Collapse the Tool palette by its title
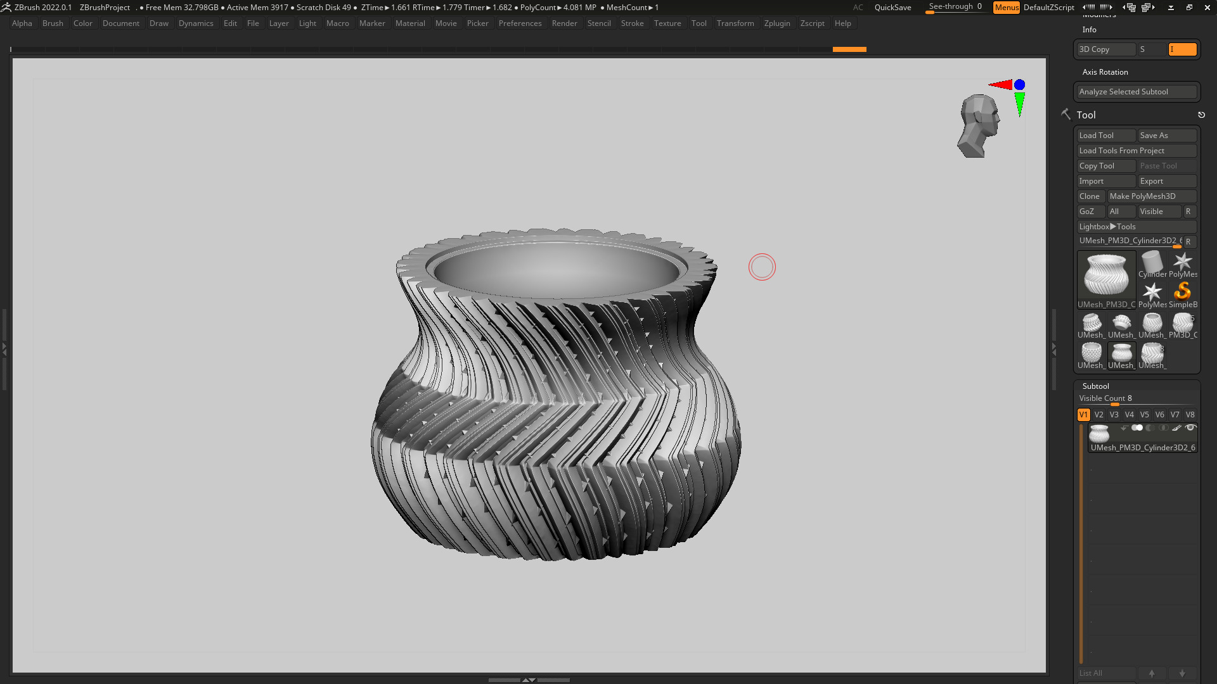This screenshot has width=1217, height=684. coord(1086,115)
